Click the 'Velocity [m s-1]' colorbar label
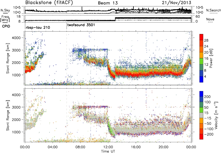Screen dimensions: 221x153 tap(216, 115)
